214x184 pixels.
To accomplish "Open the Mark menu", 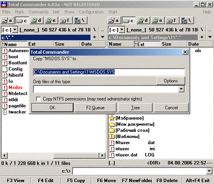I will [x=20, y=12].
